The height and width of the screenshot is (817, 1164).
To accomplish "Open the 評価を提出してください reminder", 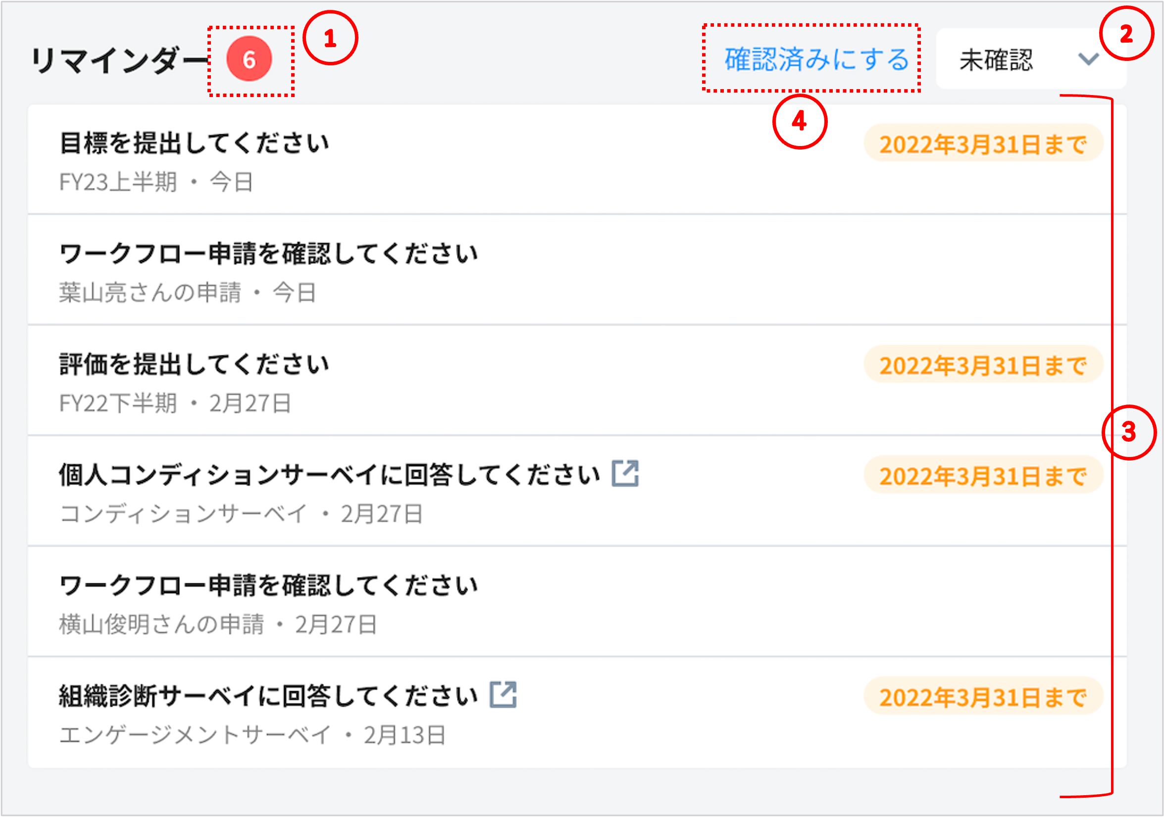I will tap(195, 364).
